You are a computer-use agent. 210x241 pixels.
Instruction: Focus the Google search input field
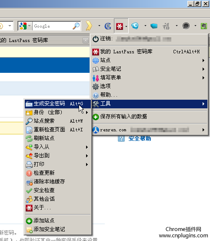[x=53, y=26]
